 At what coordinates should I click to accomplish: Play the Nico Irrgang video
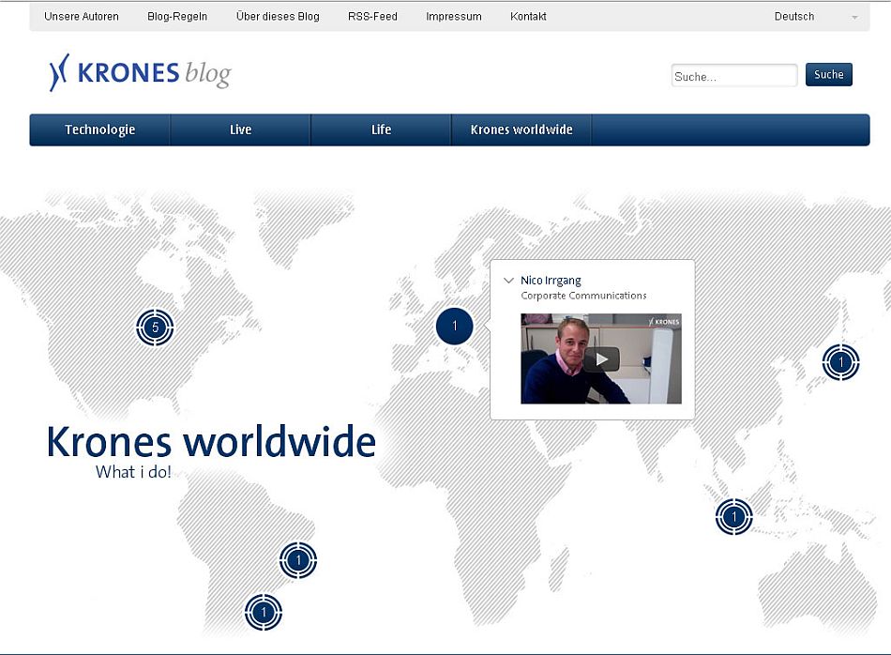click(x=601, y=358)
